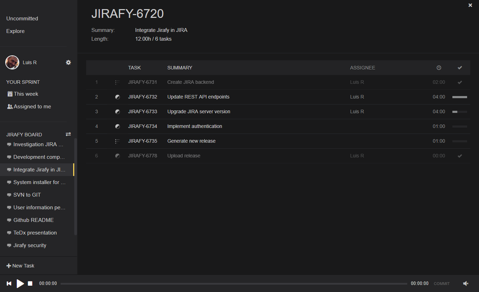Click the COMMIT button
Image resolution: width=479 pixels, height=292 pixels.
click(442, 284)
